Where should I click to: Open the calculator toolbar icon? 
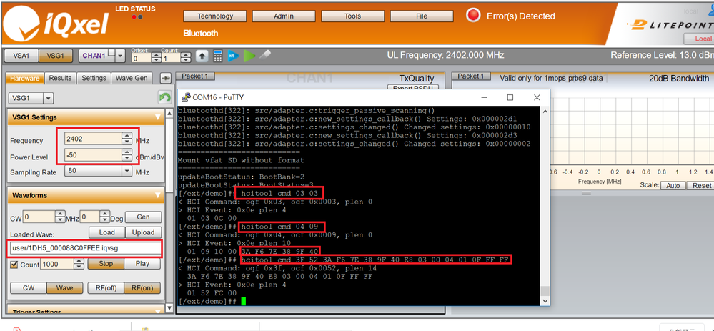click(x=218, y=56)
